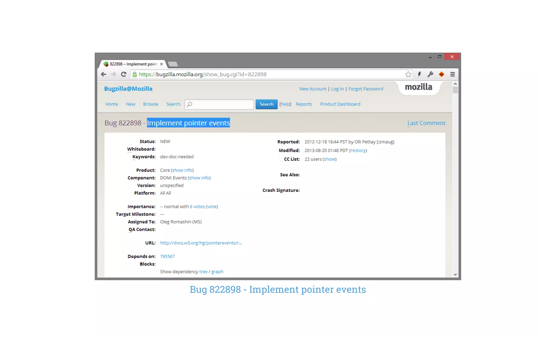This screenshot has width=539, height=337.
Task: Open the Chrome hamburger menu
Action: point(452,74)
